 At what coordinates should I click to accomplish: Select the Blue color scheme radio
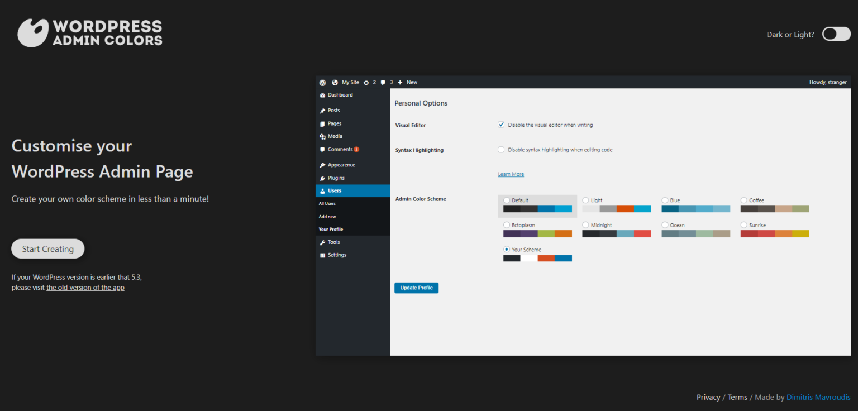665,200
